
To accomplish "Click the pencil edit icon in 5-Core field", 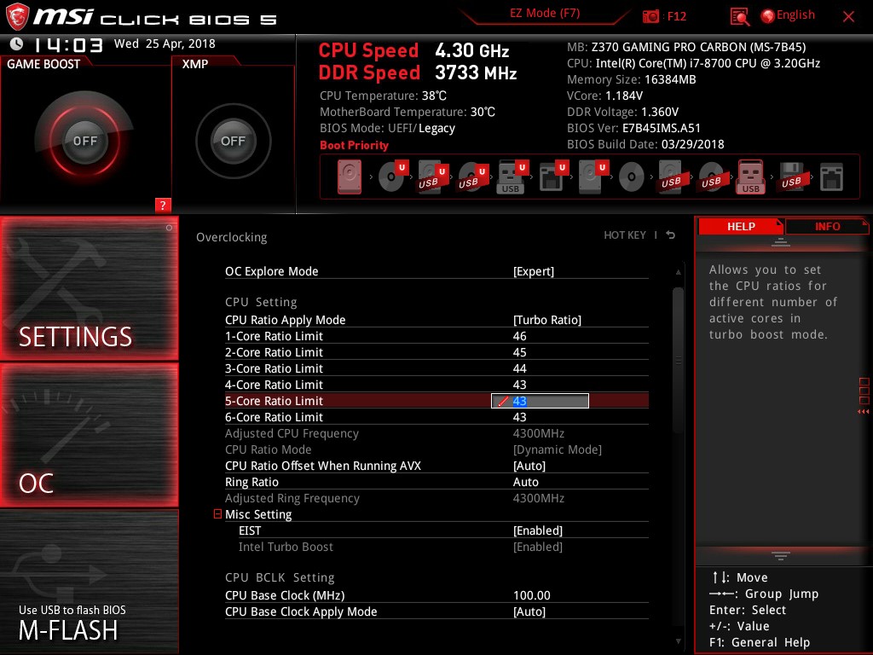I will 503,401.
